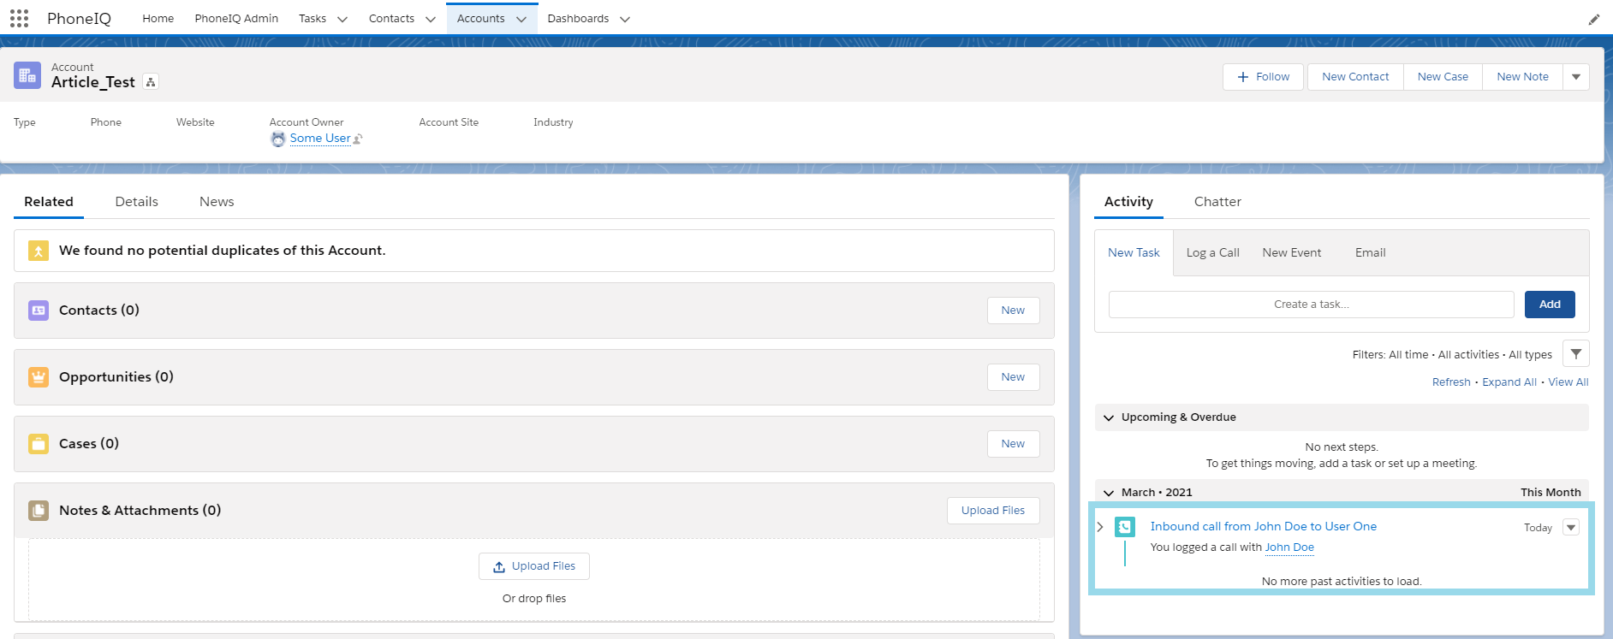Collapse the Upcoming & Overdue section
Viewport: 1613px width, 639px height.
[1109, 417]
